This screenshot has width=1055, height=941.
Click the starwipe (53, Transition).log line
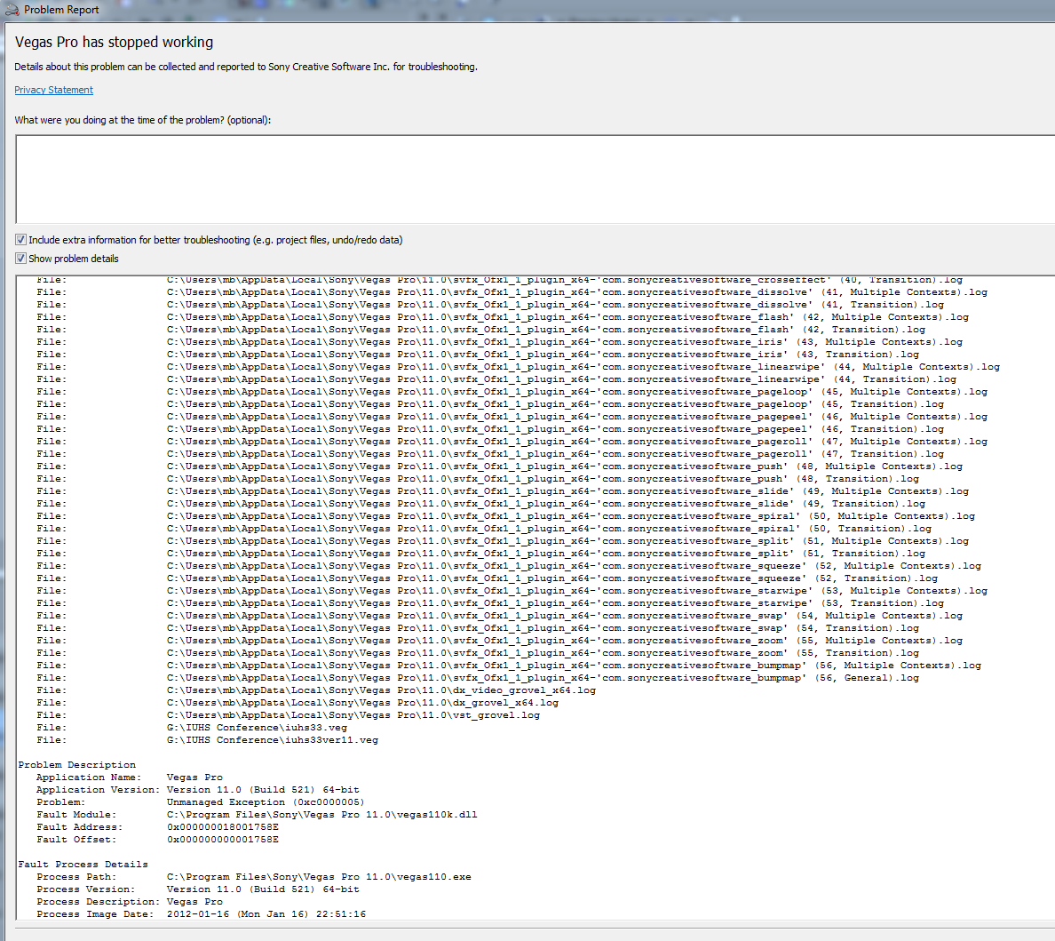coord(490,603)
